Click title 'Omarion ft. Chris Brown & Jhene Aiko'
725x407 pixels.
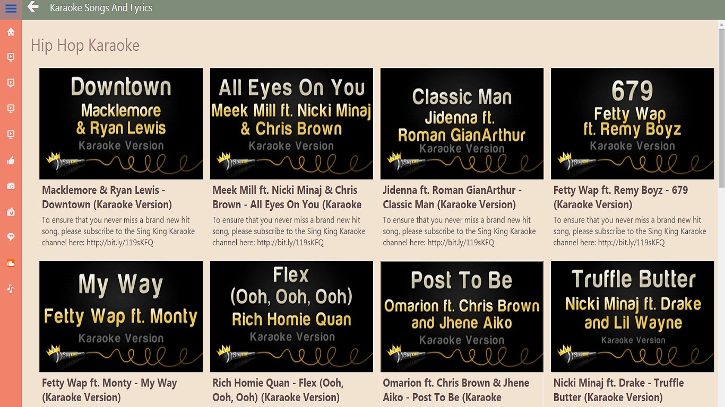pyautogui.click(x=456, y=390)
